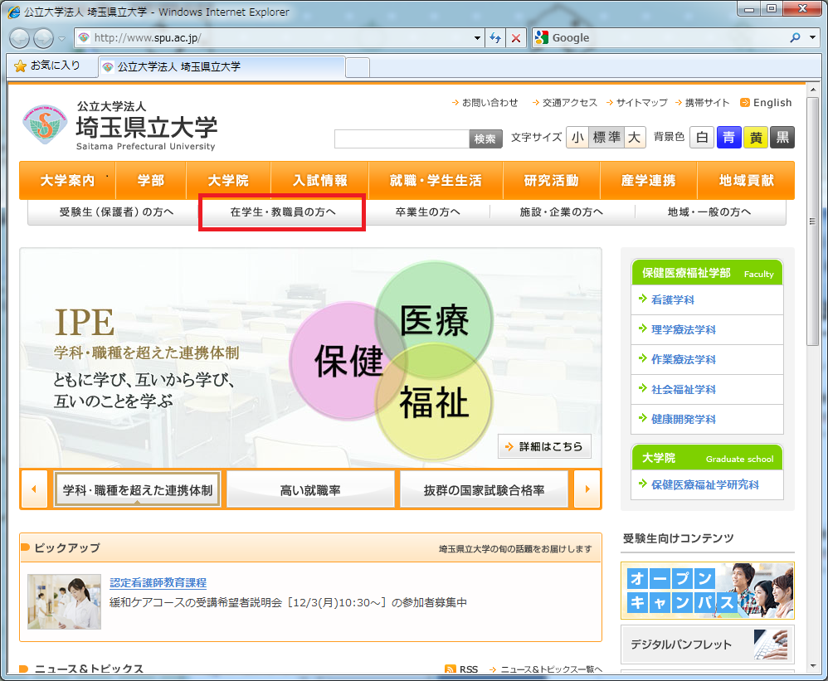Open the 認定看護師教育課程 pickup link
Screen dimensions: 828x681
coord(158,583)
